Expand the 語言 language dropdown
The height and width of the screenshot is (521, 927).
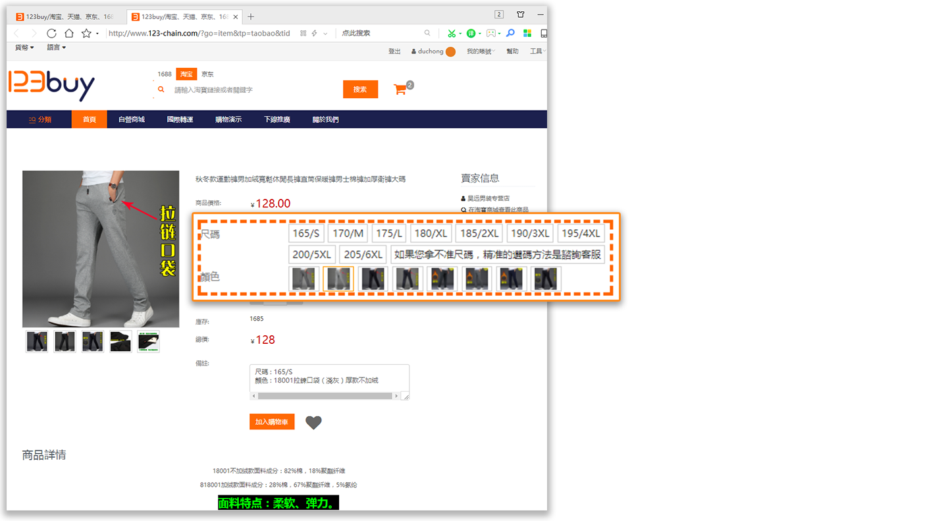(56, 47)
